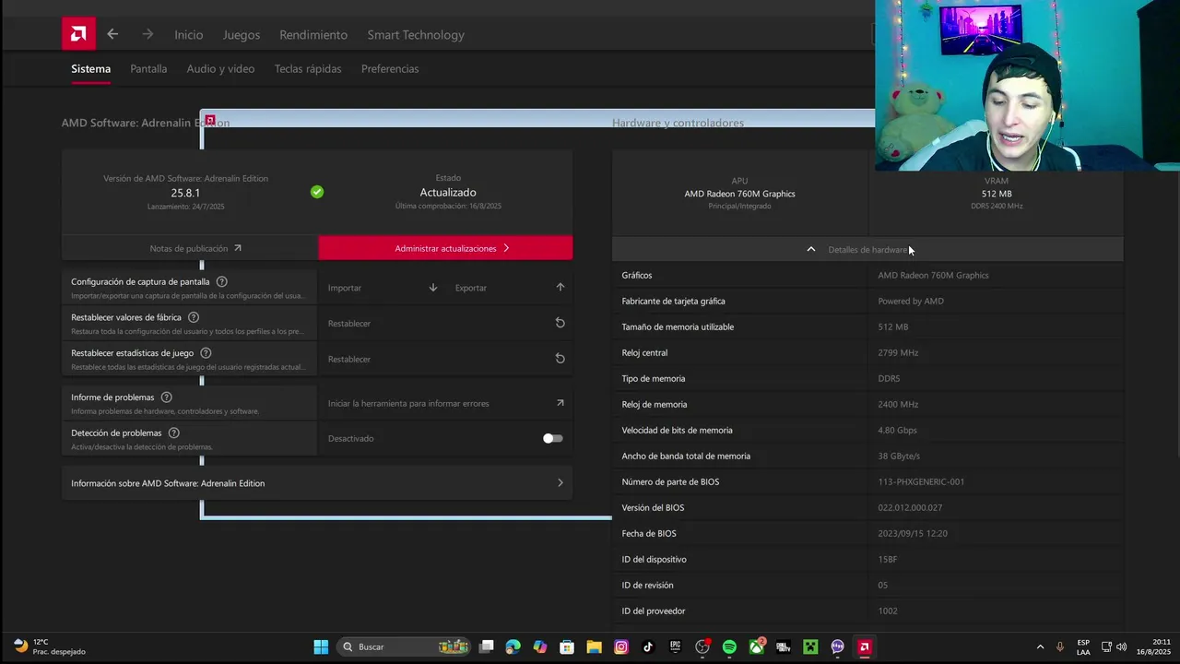Show help for Informe de problemas
This screenshot has width=1180, height=664.
pyautogui.click(x=166, y=397)
